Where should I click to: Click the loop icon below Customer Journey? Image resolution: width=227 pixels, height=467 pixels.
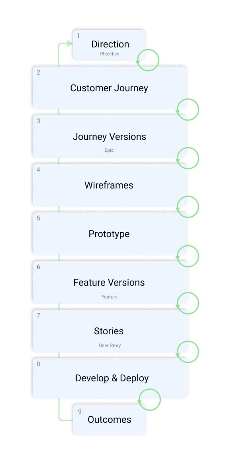[x=188, y=109]
